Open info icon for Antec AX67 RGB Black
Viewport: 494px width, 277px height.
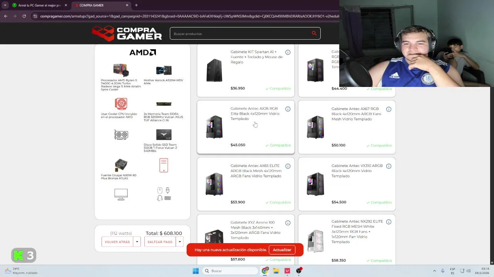click(389, 109)
